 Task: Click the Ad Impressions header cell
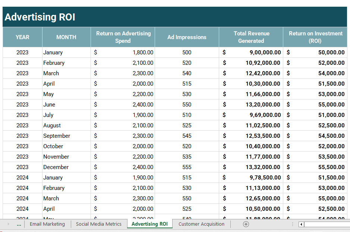point(187,37)
